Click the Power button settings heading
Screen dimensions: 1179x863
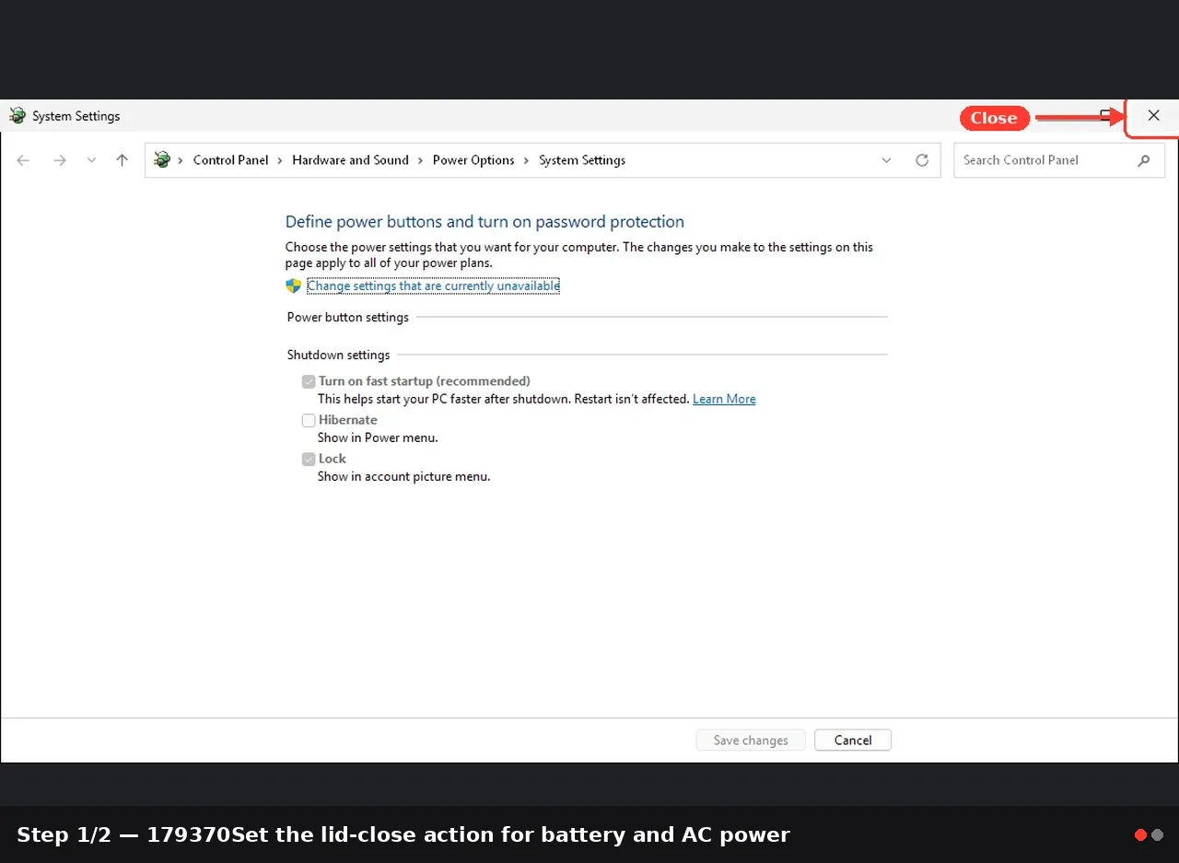(x=347, y=318)
